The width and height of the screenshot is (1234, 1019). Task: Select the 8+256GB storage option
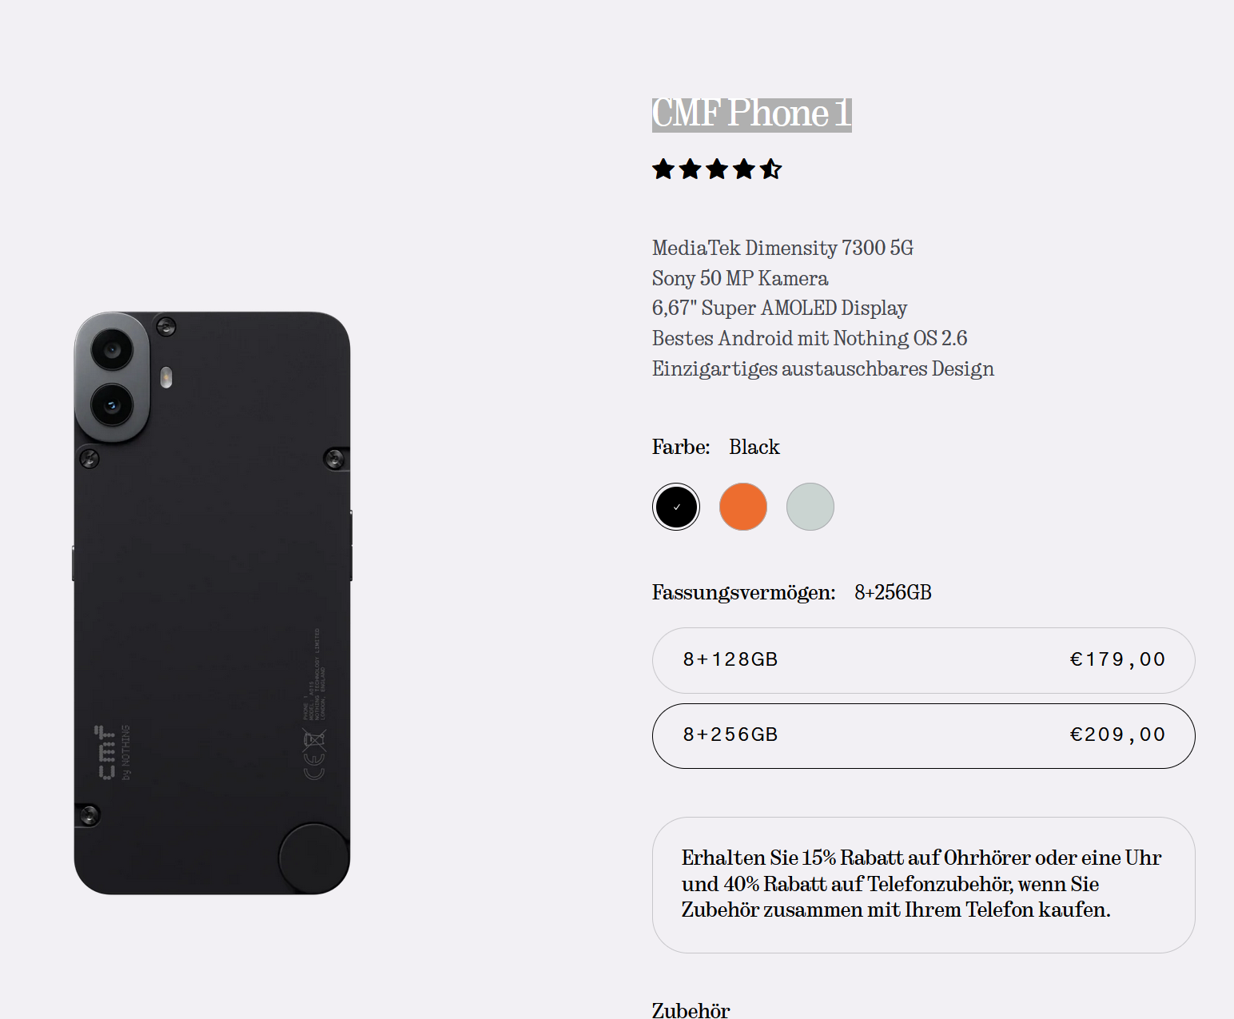pyautogui.click(x=924, y=736)
